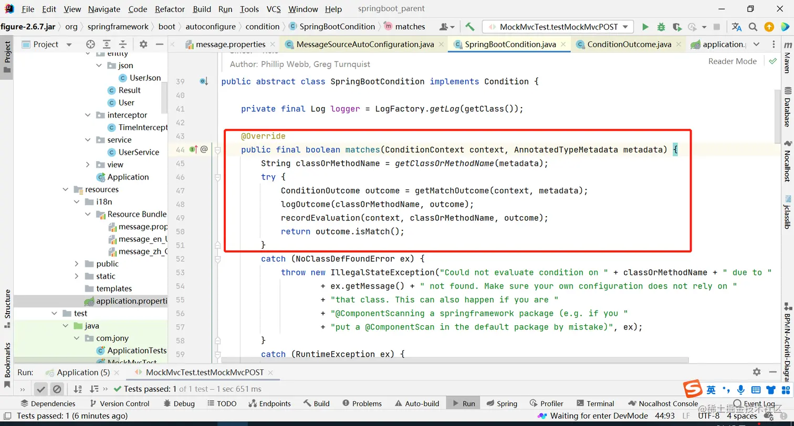Image resolution: width=794 pixels, height=426 pixels.
Task: Open the Dependencies tool window
Action: tap(48, 403)
